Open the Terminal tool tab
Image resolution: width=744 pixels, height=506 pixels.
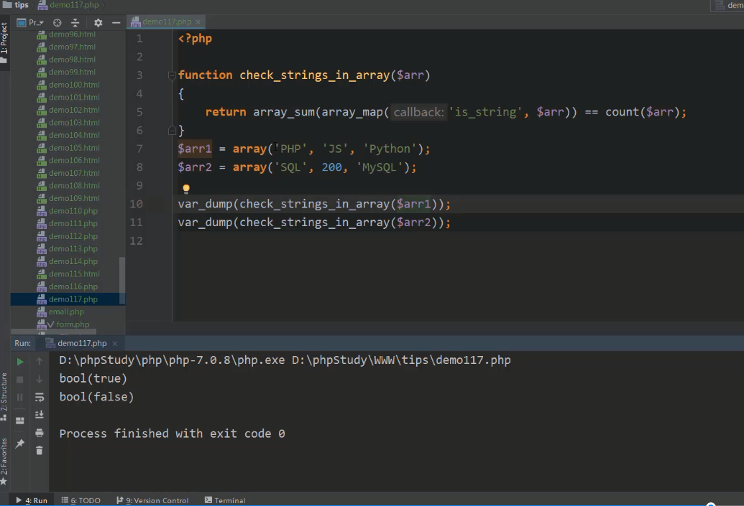coord(225,500)
